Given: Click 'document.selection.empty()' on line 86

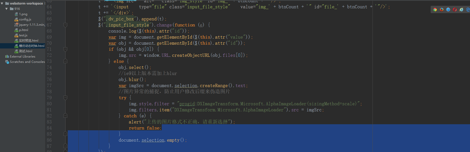Looking at the screenshot, I should point(151,140).
